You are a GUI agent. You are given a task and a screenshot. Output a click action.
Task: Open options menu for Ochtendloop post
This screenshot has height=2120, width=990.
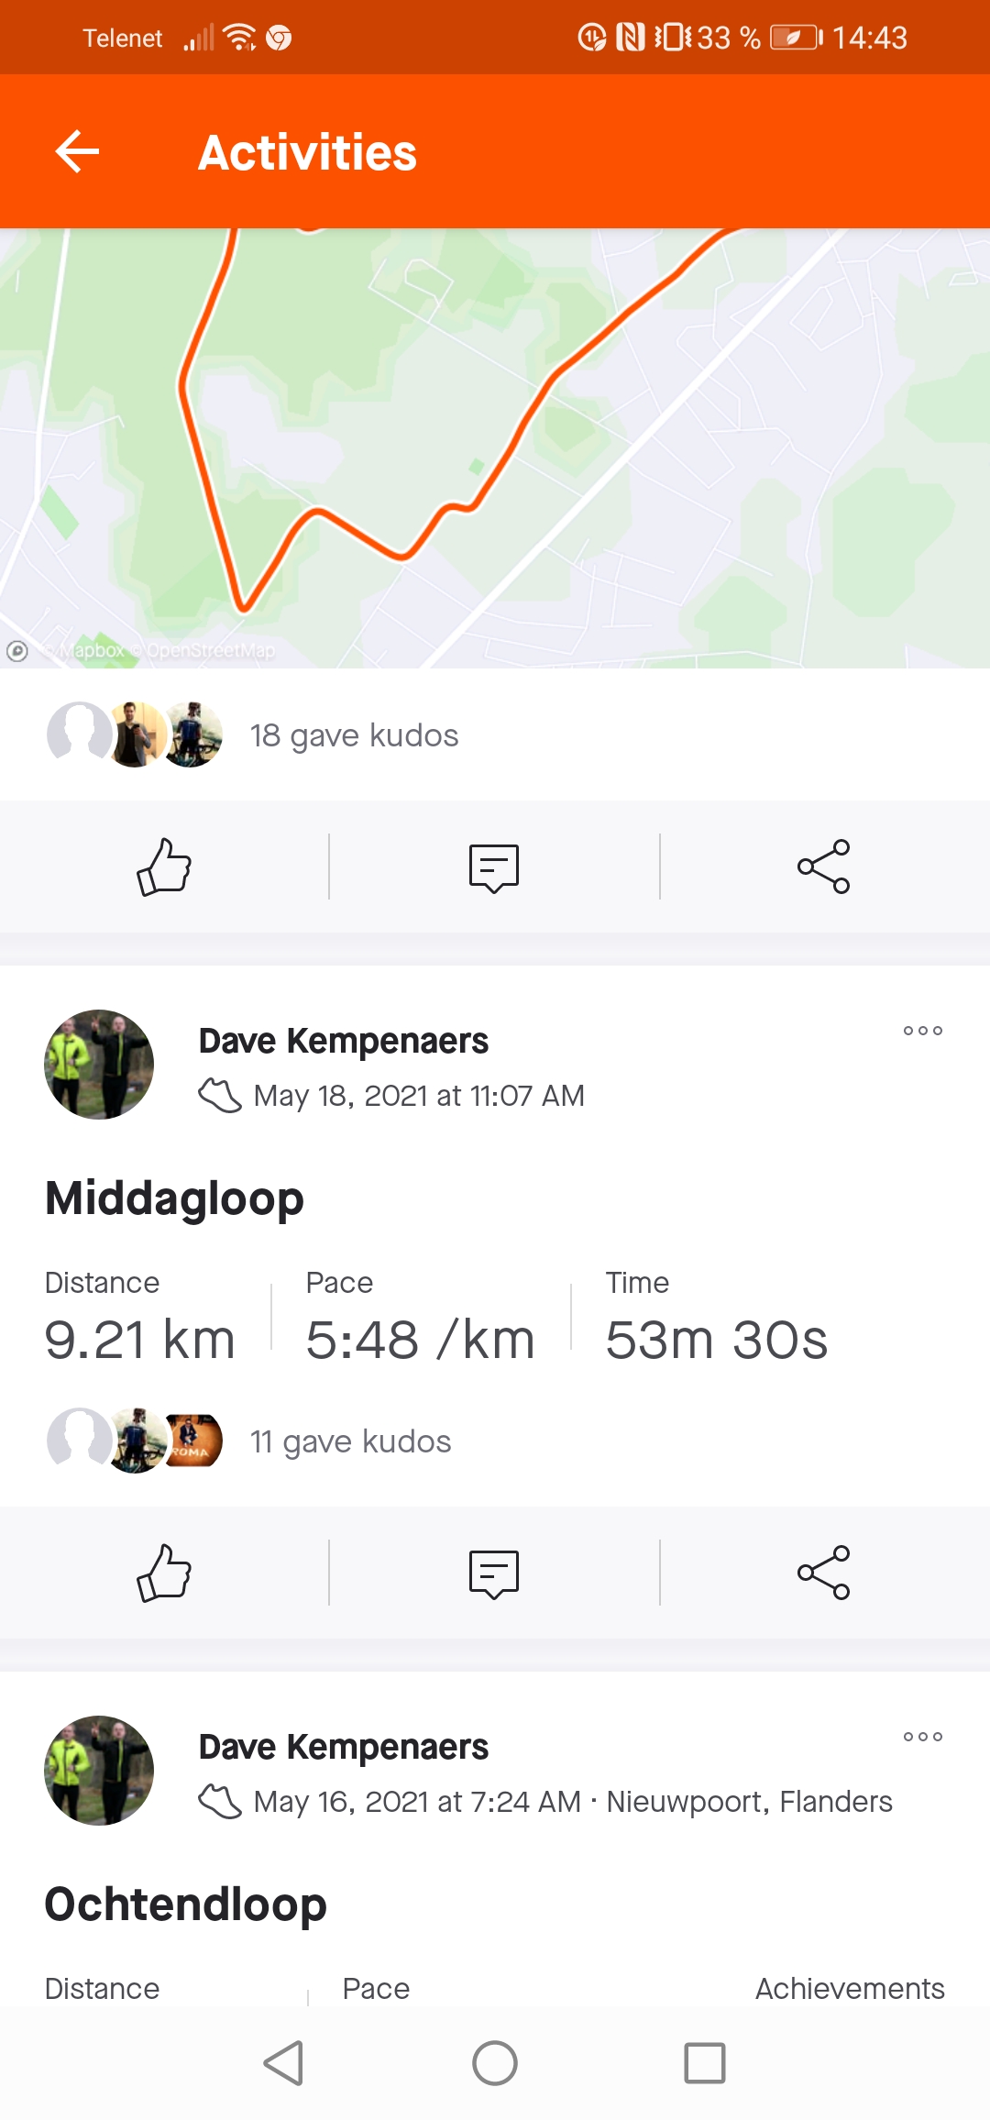pyautogui.click(x=922, y=1737)
